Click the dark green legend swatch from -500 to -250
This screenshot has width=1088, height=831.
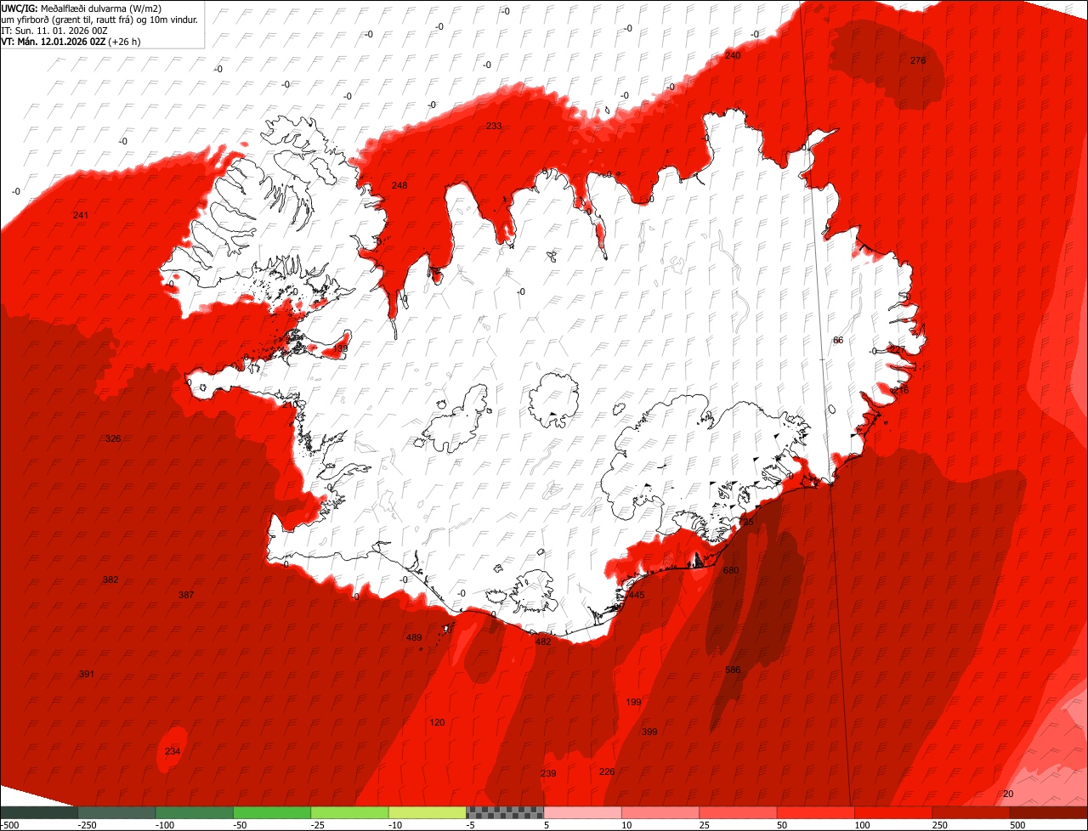39,812
